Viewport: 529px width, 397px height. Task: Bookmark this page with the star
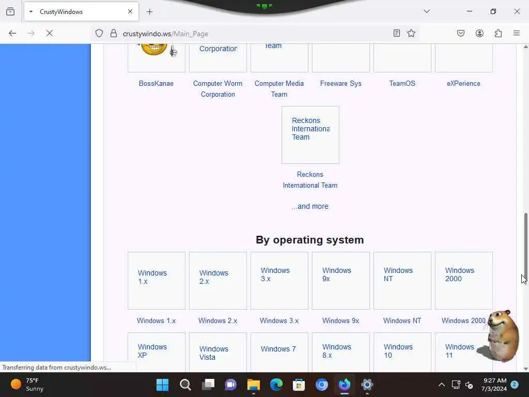point(411,33)
